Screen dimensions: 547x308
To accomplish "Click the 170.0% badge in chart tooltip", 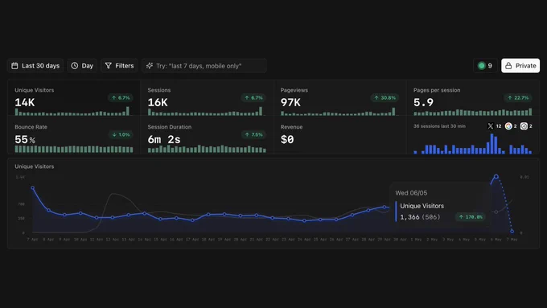I will 471,217.
